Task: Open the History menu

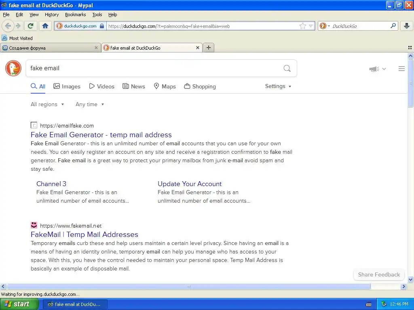Action: [x=51, y=15]
